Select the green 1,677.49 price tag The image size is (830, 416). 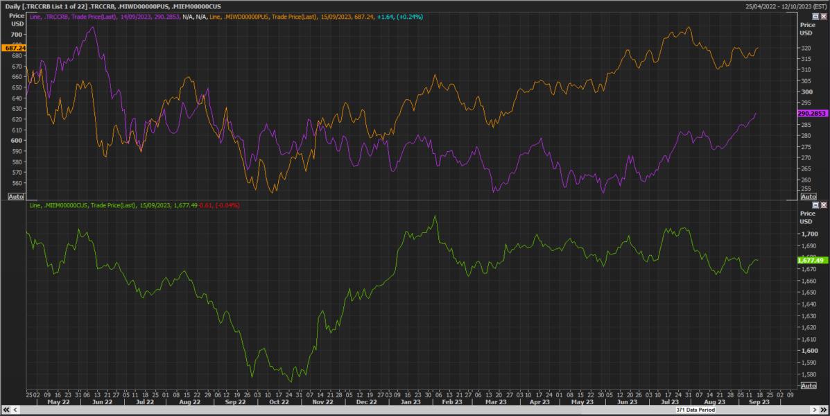pyautogui.click(x=812, y=261)
